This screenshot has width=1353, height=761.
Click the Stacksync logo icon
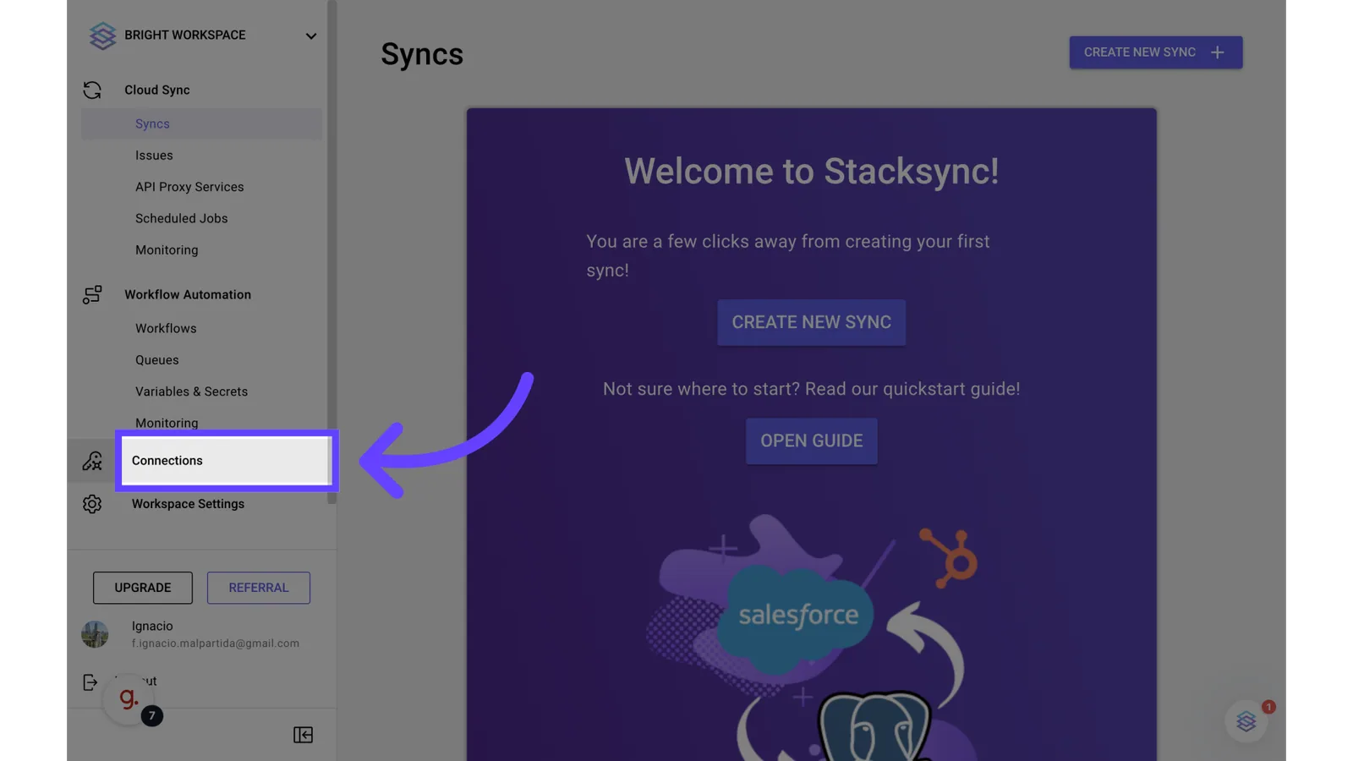[102, 36]
